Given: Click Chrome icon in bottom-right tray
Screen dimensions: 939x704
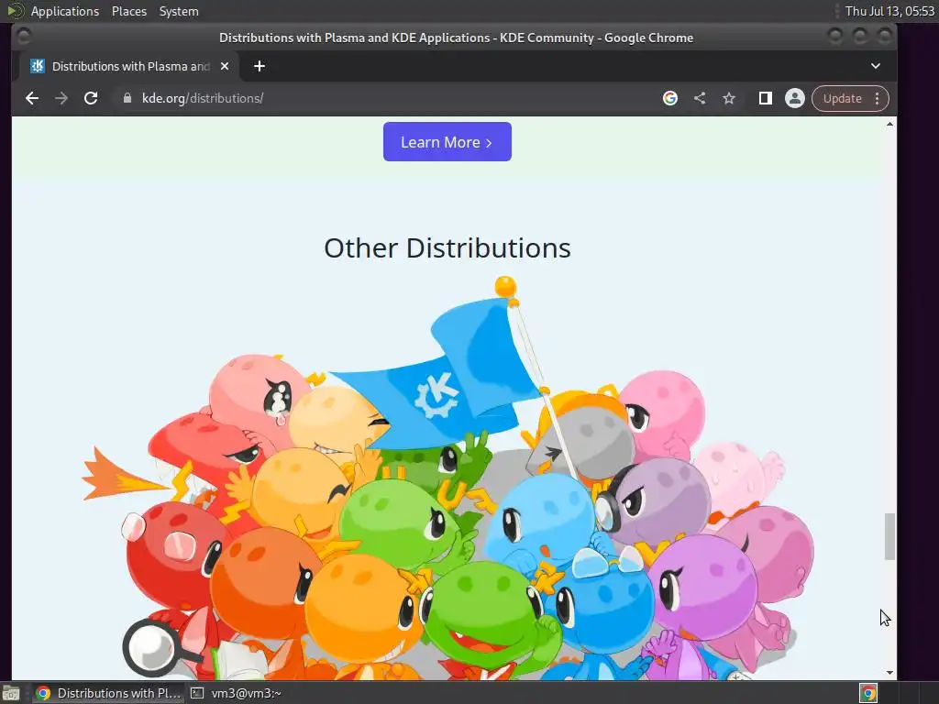Looking at the screenshot, I should 868,693.
